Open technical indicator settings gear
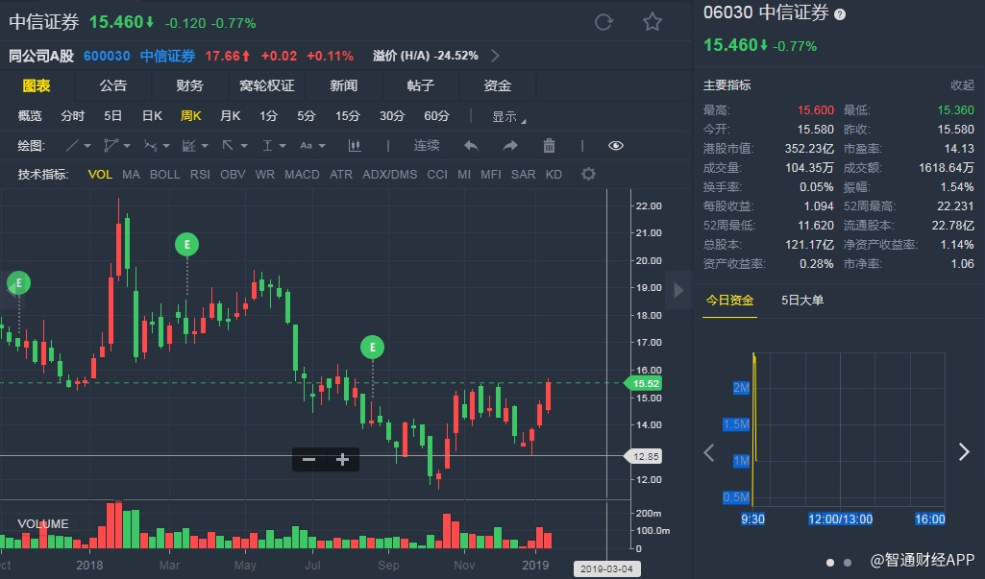Viewport: 985px width, 579px height. (x=588, y=174)
